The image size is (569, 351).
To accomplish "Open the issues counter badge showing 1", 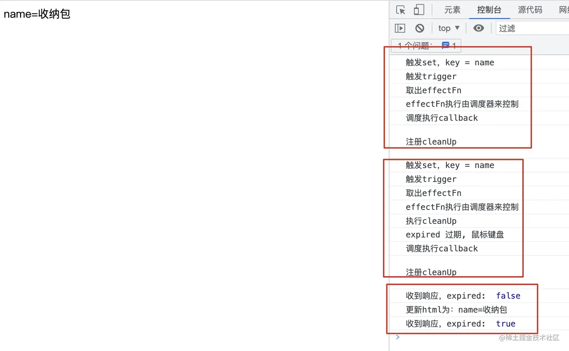I will [x=426, y=45].
